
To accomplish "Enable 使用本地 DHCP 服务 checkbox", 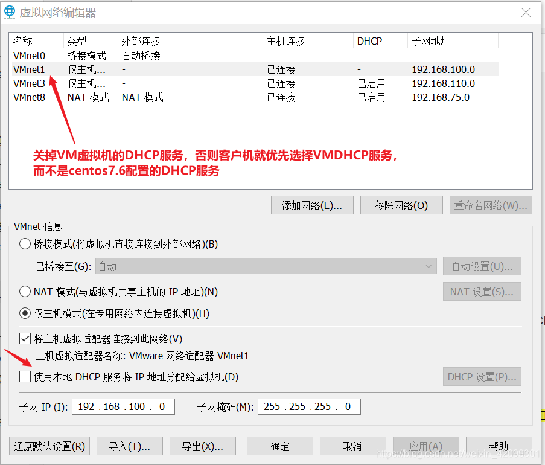I will tap(25, 377).
